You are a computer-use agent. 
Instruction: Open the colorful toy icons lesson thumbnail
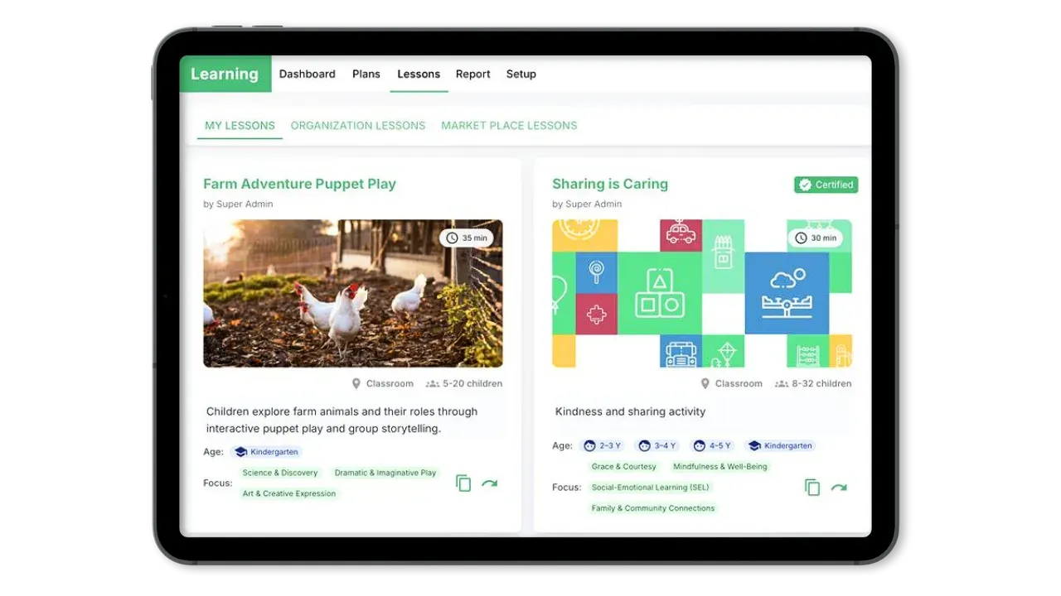702,293
